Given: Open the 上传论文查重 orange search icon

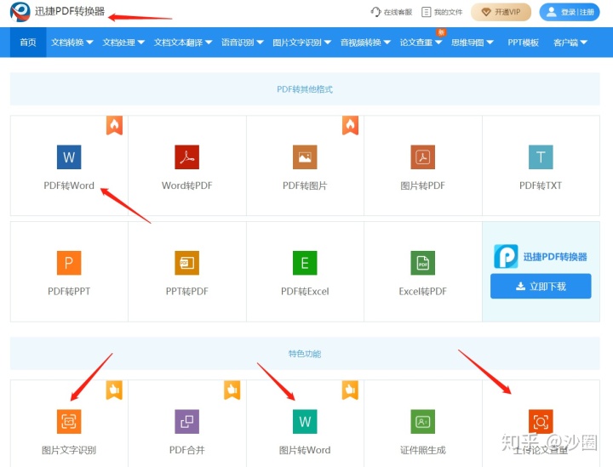Looking at the screenshot, I should [541, 421].
